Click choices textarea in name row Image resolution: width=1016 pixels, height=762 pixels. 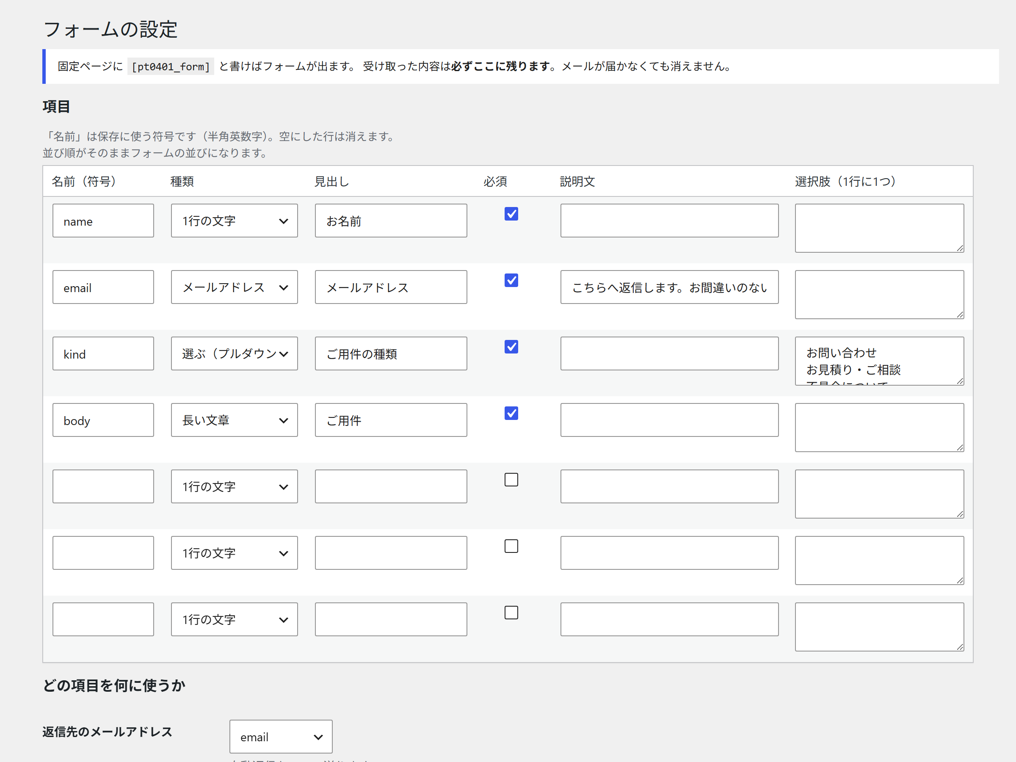[x=880, y=228]
